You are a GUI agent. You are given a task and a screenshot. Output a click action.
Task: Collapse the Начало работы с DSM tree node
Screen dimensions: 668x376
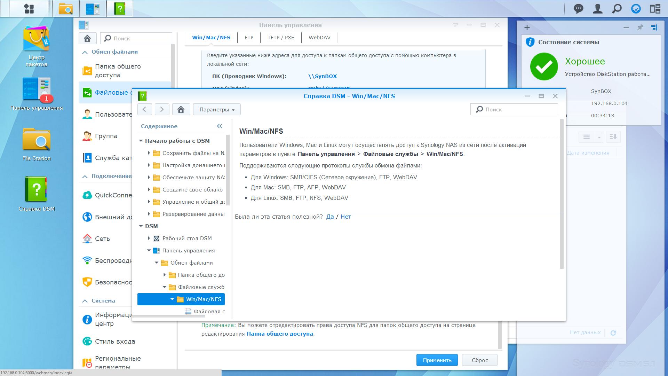click(x=141, y=141)
